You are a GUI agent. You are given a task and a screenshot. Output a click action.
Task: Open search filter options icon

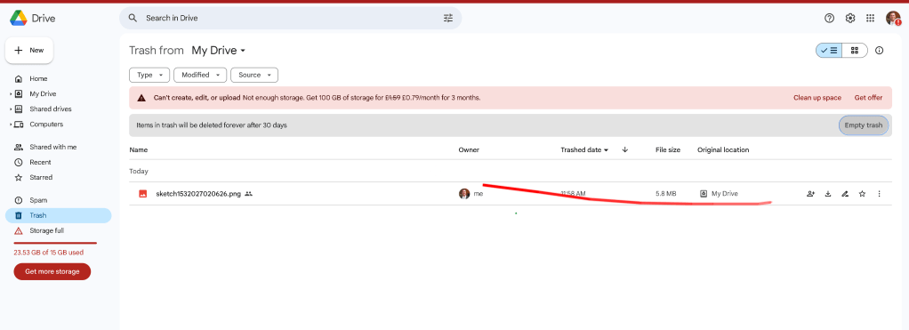point(448,18)
